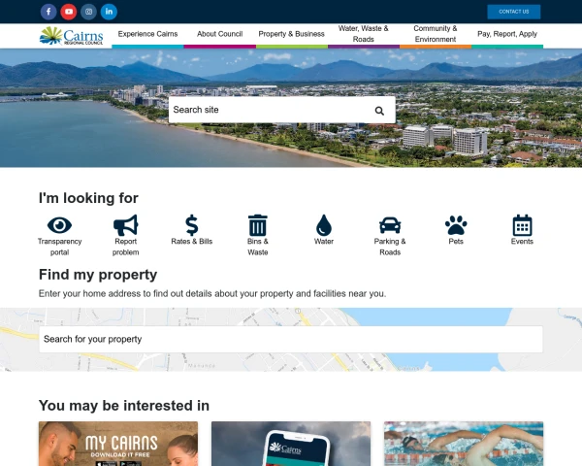This screenshot has height=466, width=582.
Task: Open the Facebook social icon
Action: tap(48, 12)
